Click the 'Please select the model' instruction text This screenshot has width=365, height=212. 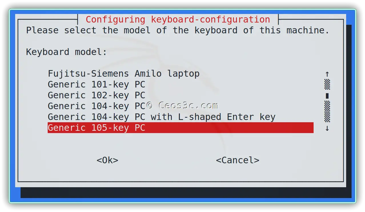178,30
